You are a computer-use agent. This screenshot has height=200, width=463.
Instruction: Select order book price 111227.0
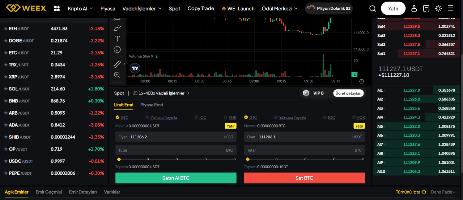pos(412,90)
